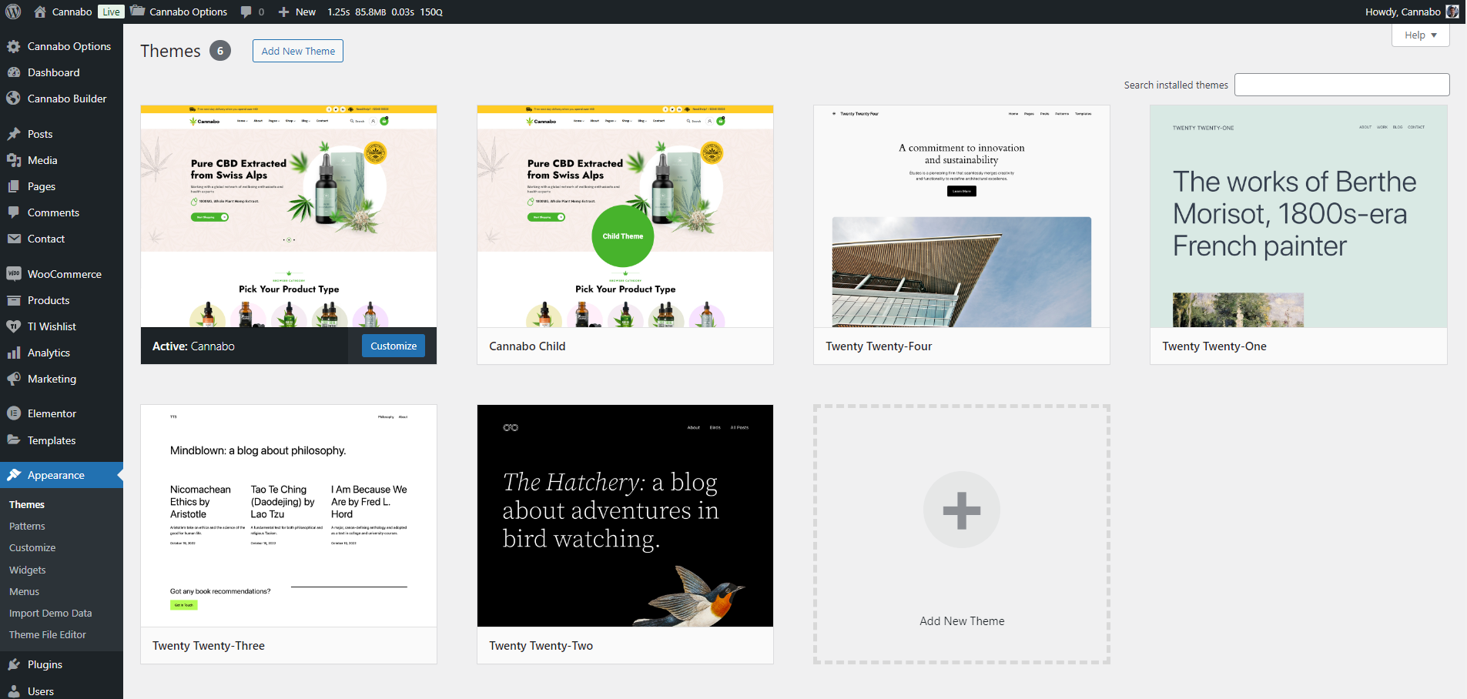Image resolution: width=1467 pixels, height=699 pixels.
Task: Click the gear icon for Cannabo Options in sidebar
Action: point(14,46)
